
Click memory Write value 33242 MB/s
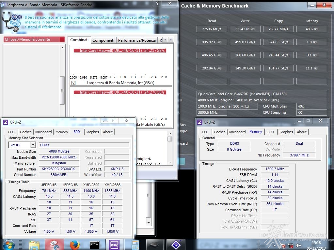click(245, 29)
